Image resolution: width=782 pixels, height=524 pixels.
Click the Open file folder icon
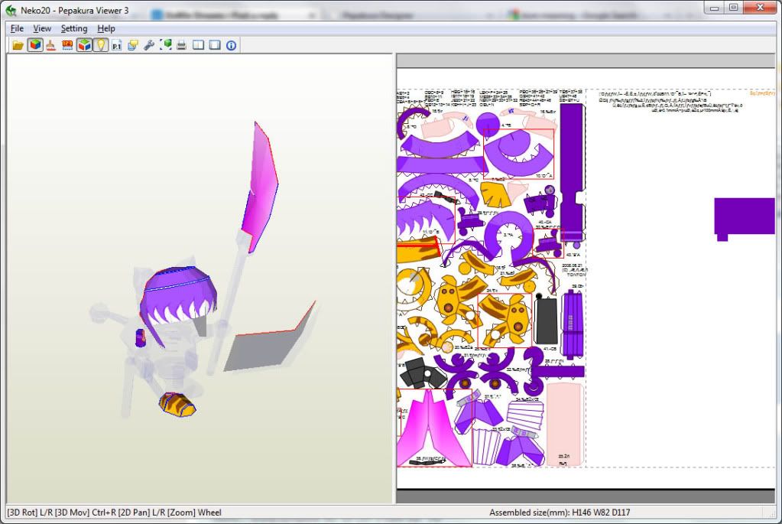coord(18,45)
